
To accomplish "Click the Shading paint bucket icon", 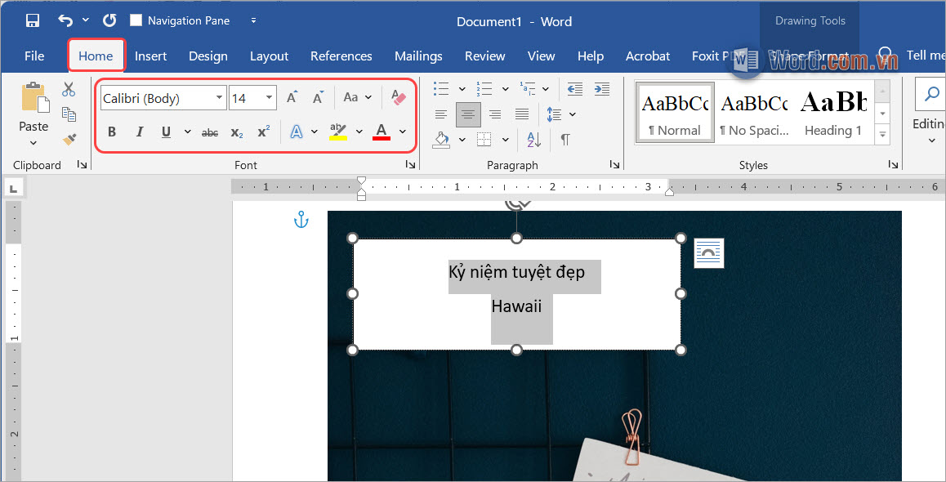I will [x=442, y=140].
